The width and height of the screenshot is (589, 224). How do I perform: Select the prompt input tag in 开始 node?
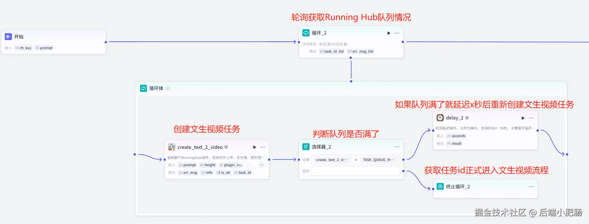click(44, 48)
